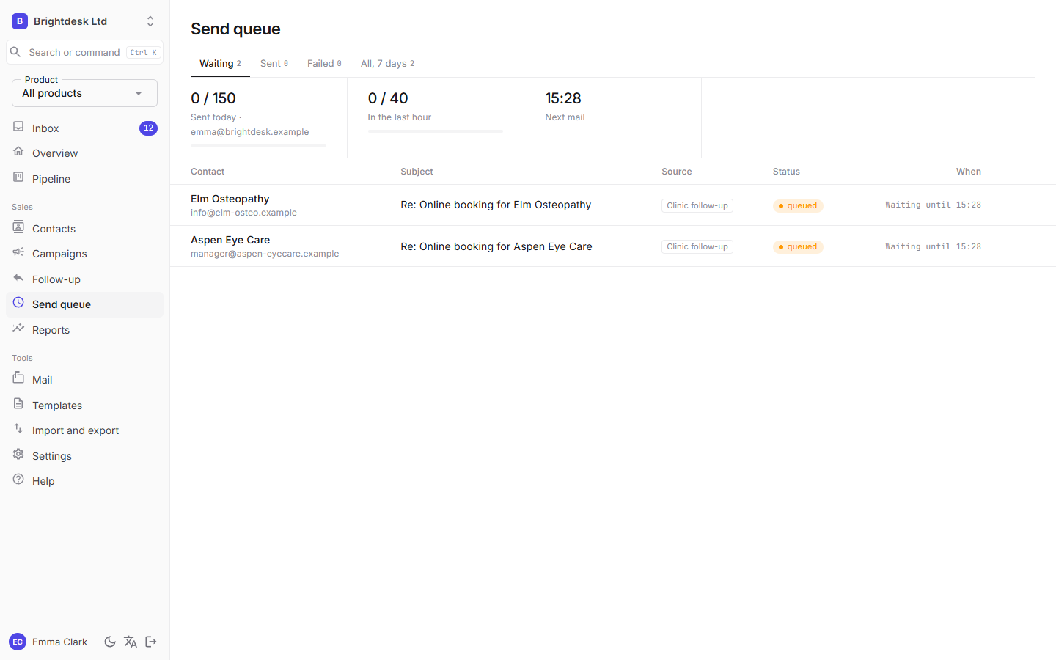Click the Contact column header
This screenshot has width=1056, height=660.
pos(208,172)
